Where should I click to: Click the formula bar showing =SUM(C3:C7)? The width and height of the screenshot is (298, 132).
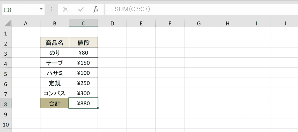tap(201, 10)
